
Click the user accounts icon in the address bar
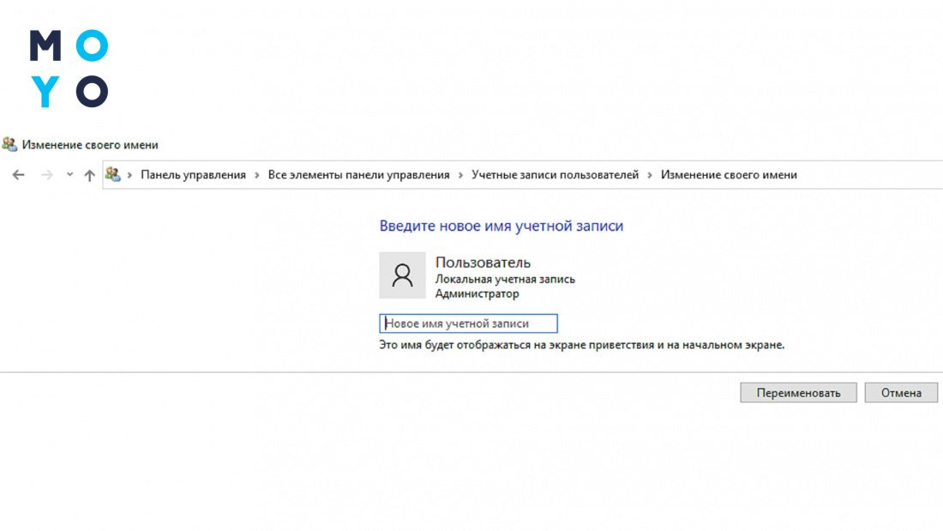click(112, 174)
